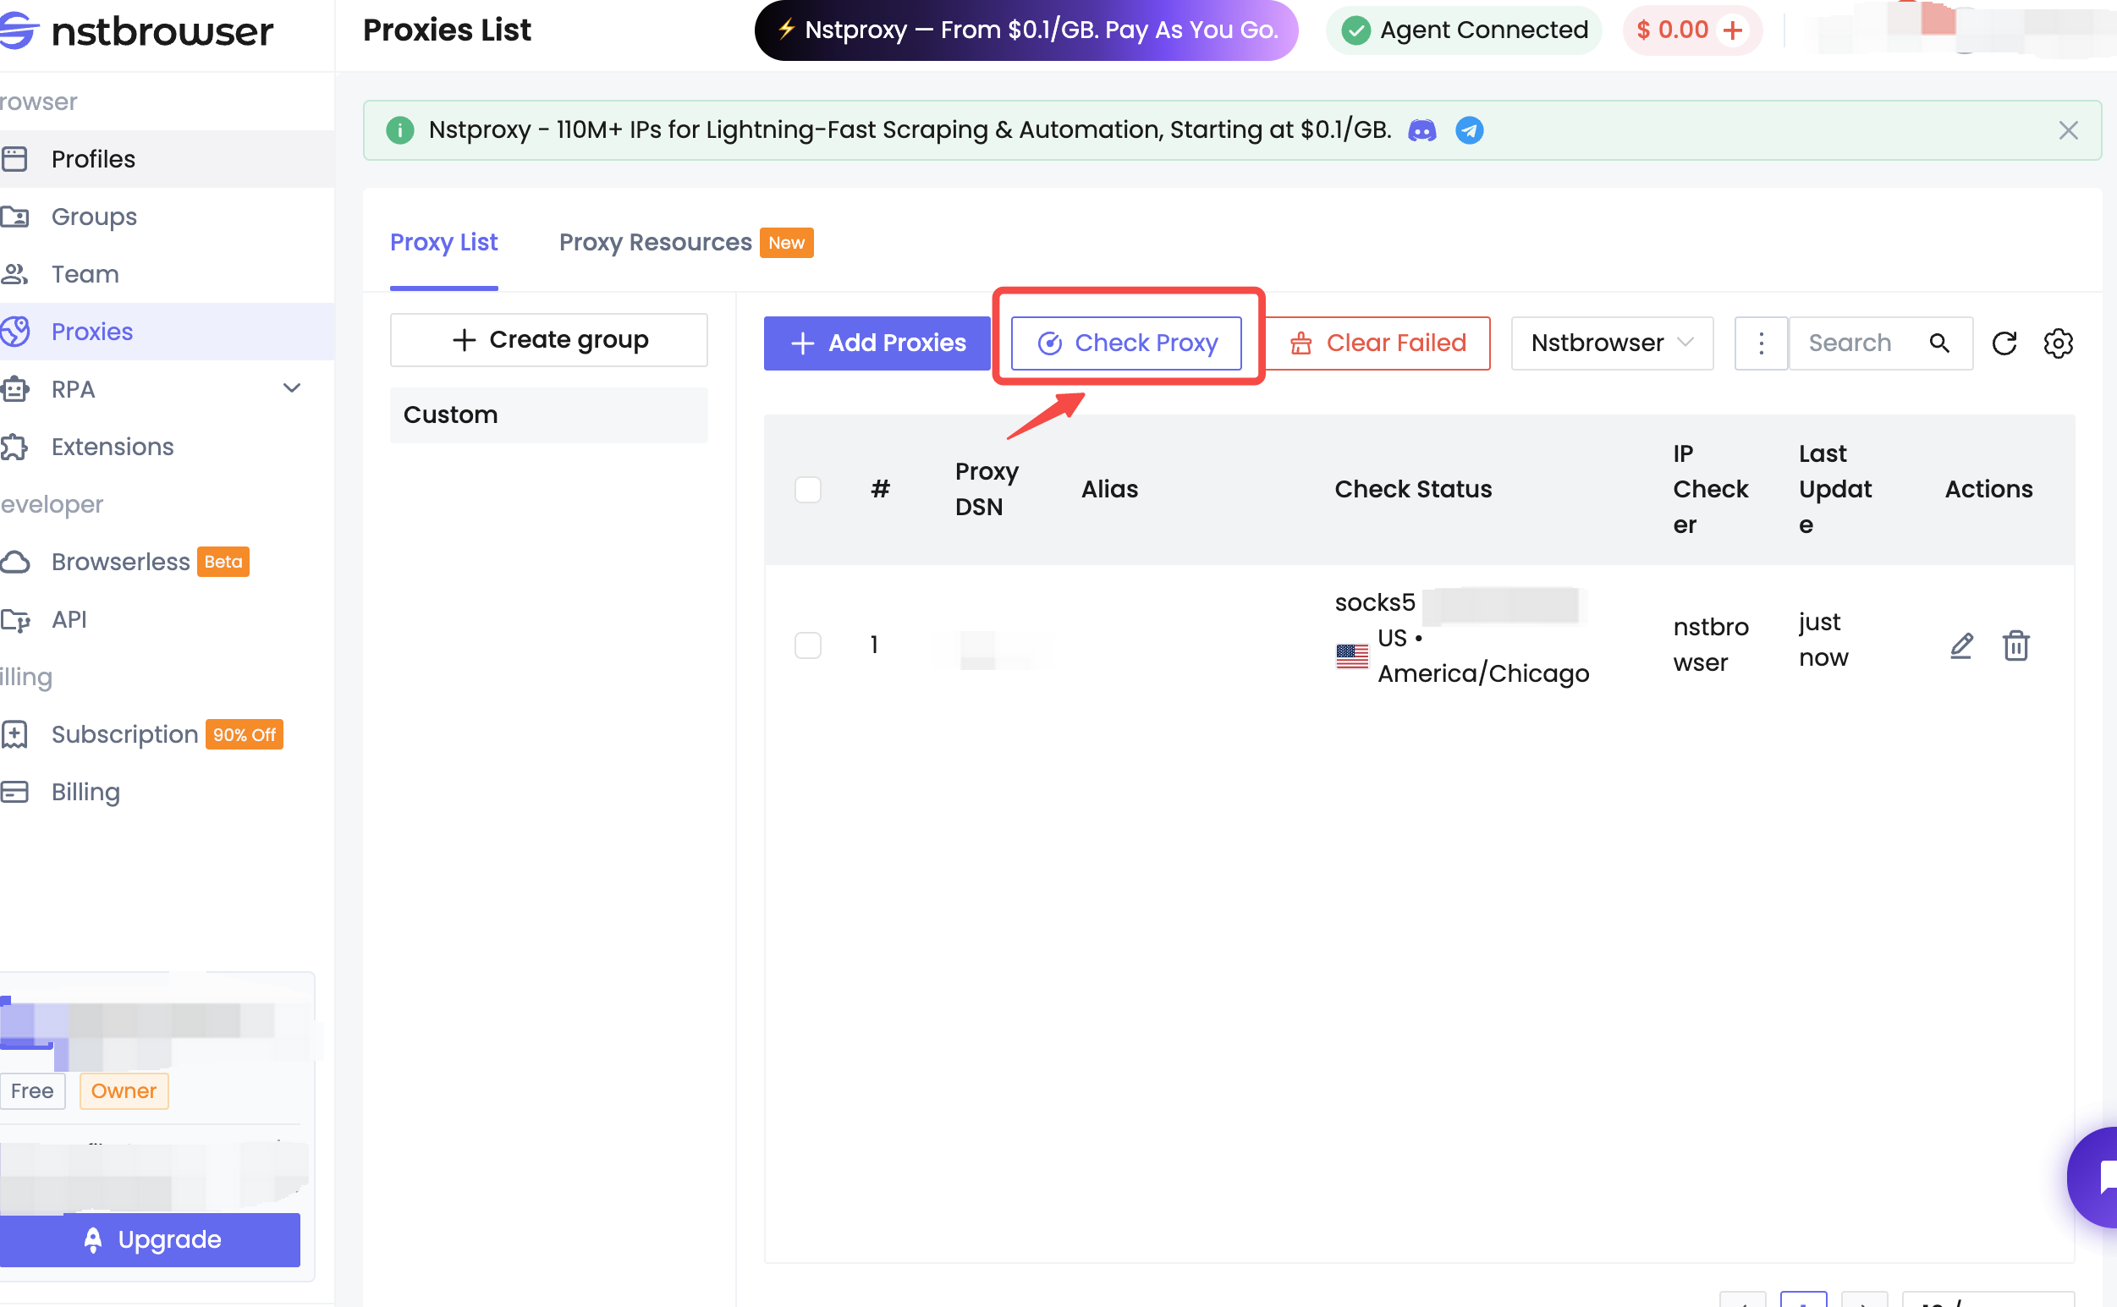Click the Agent Connected status indicator
Viewport: 2117px width, 1307px height.
tap(1464, 30)
